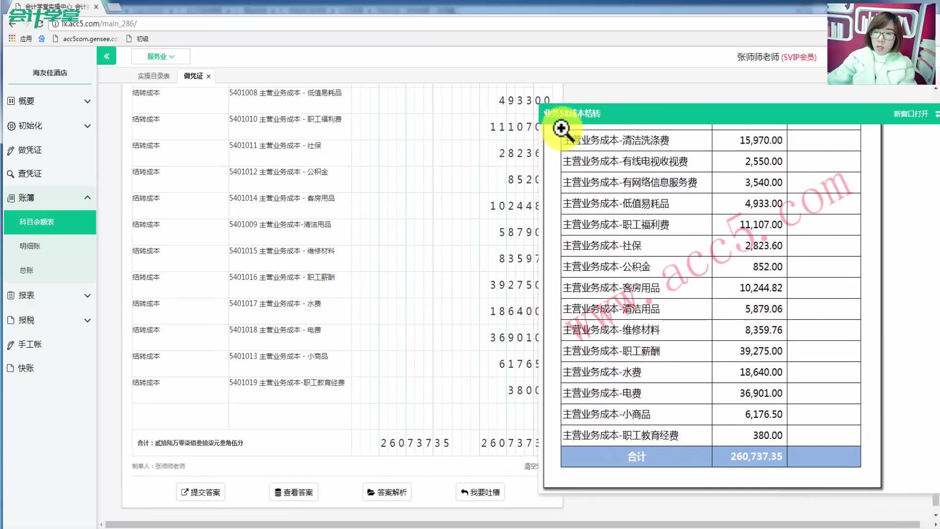Image resolution: width=940 pixels, height=529 pixels.
Task: Expand the 报表 menu chevron
Action: coord(87,295)
